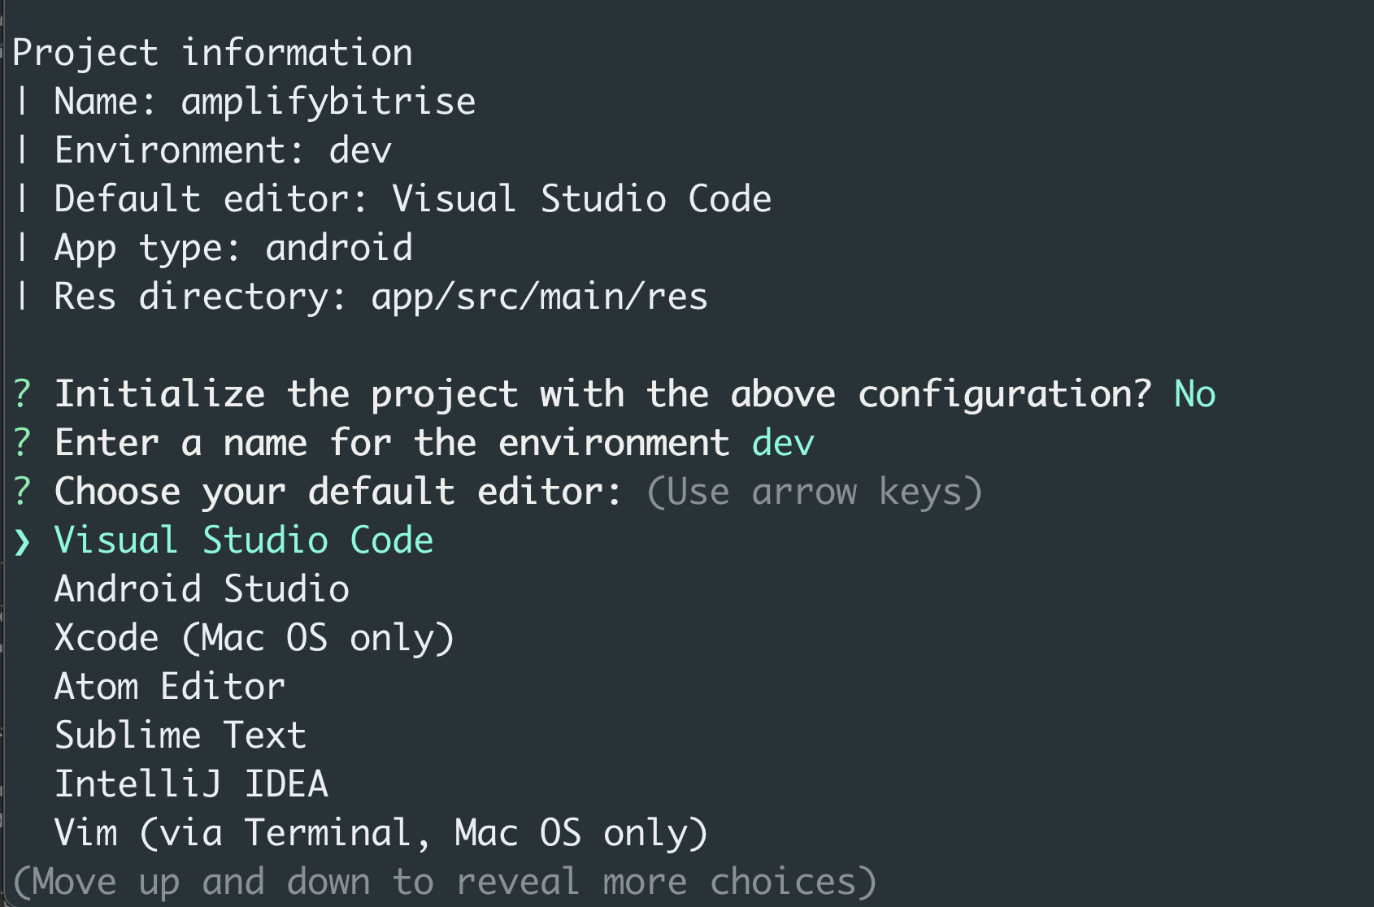Click the '(Use arrow keys)' hint
Viewport: 1374px width, 907px height.
pyautogui.click(x=814, y=493)
